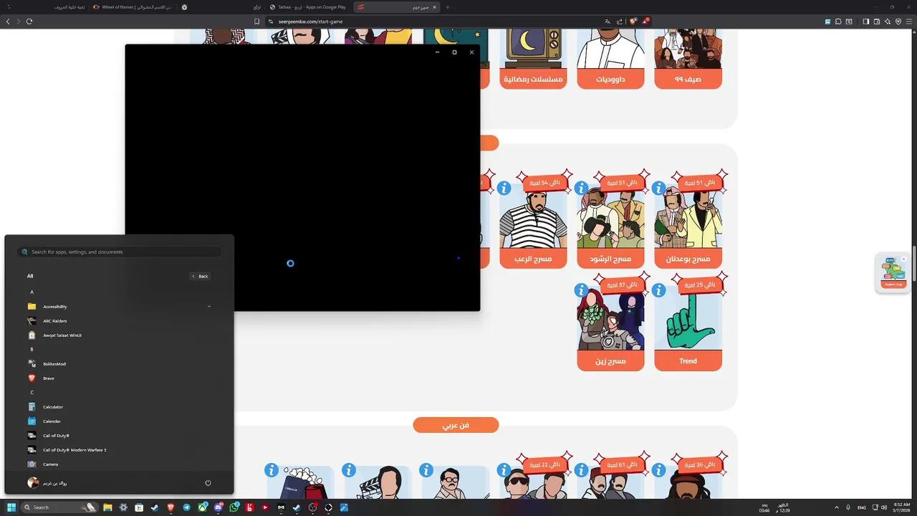Go back in the browser
The image size is (917, 516).
[8, 21]
